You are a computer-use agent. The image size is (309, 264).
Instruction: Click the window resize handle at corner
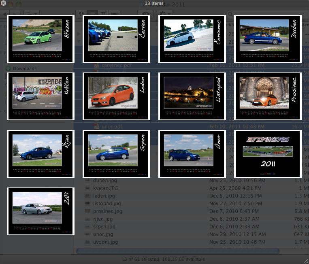(x=305, y=260)
